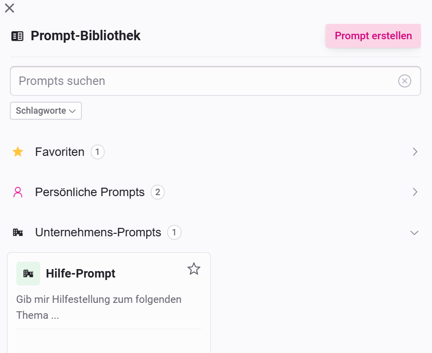Toggle the favorite star on Hilfe-Prompt
Screen dimensions: 432x353
point(193,269)
